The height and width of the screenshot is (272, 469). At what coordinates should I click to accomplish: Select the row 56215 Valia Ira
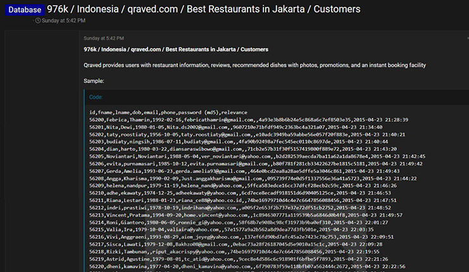pyautogui.click(x=232, y=230)
